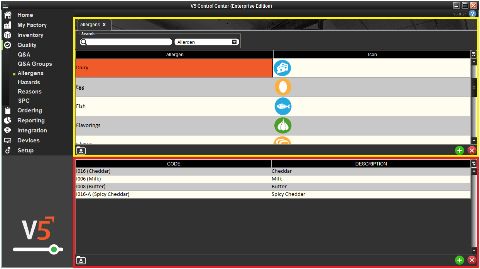Select the cheese icon for Dairy allergen
The height and width of the screenshot is (269, 480).
[283, 68]
